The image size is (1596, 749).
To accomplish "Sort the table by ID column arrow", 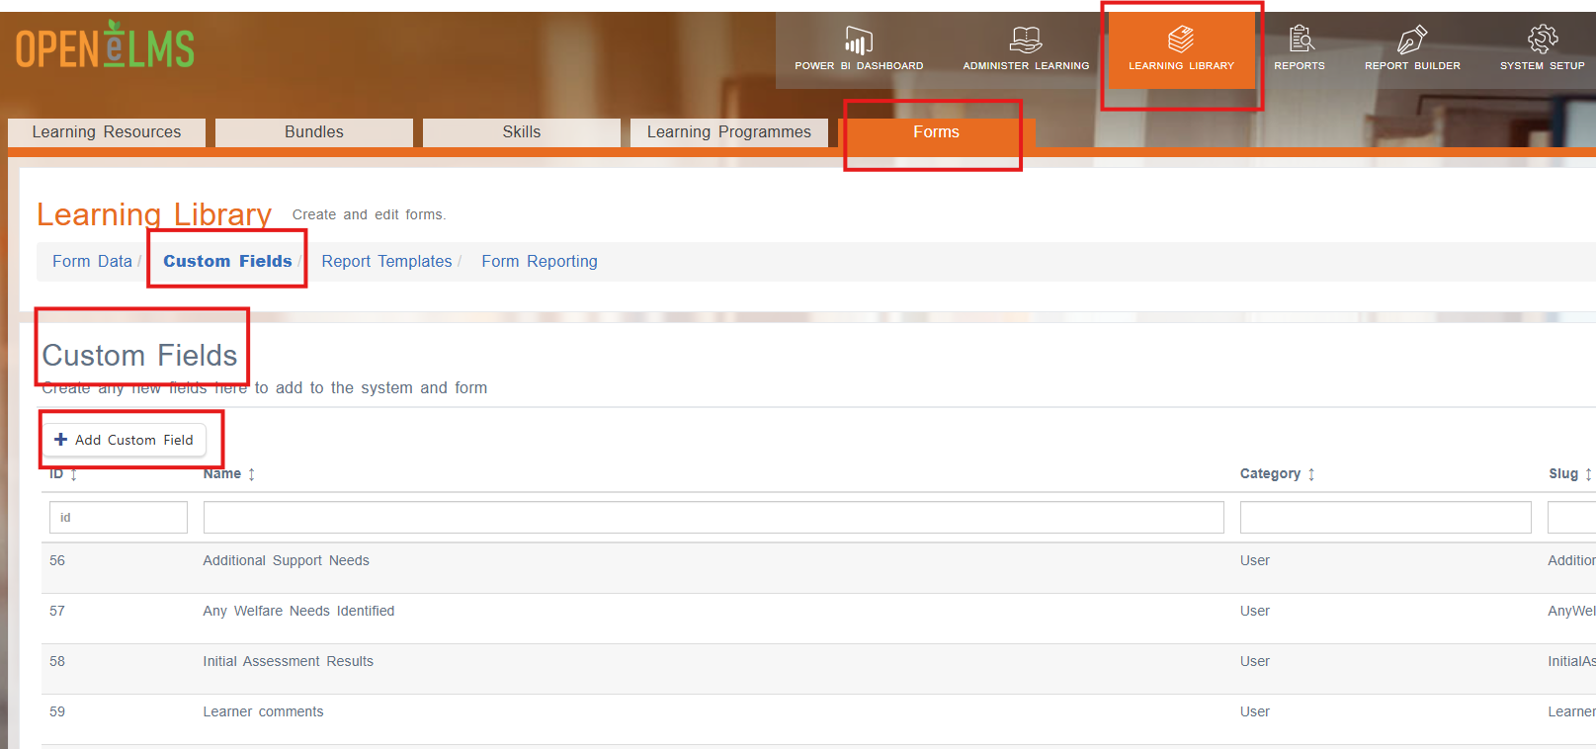I will point(73,474).
